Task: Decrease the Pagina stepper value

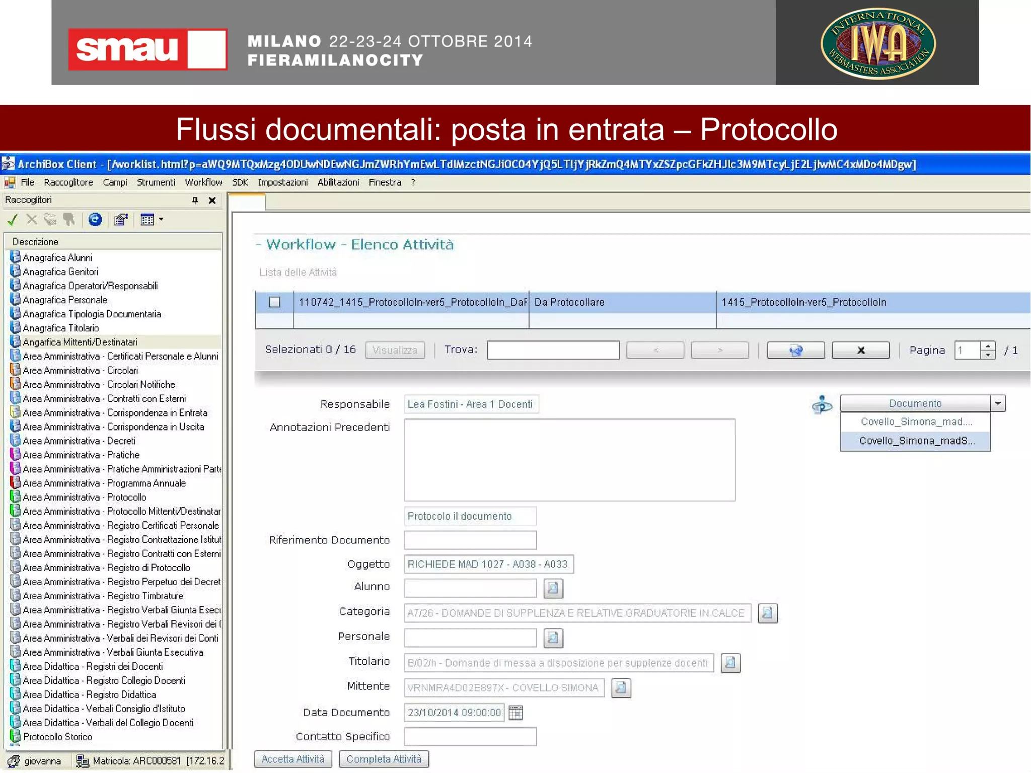Action: tap(988, 355)
